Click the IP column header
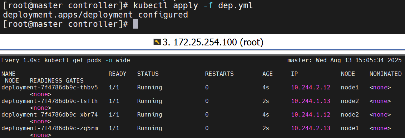405x138 pixels. point(295,74)
